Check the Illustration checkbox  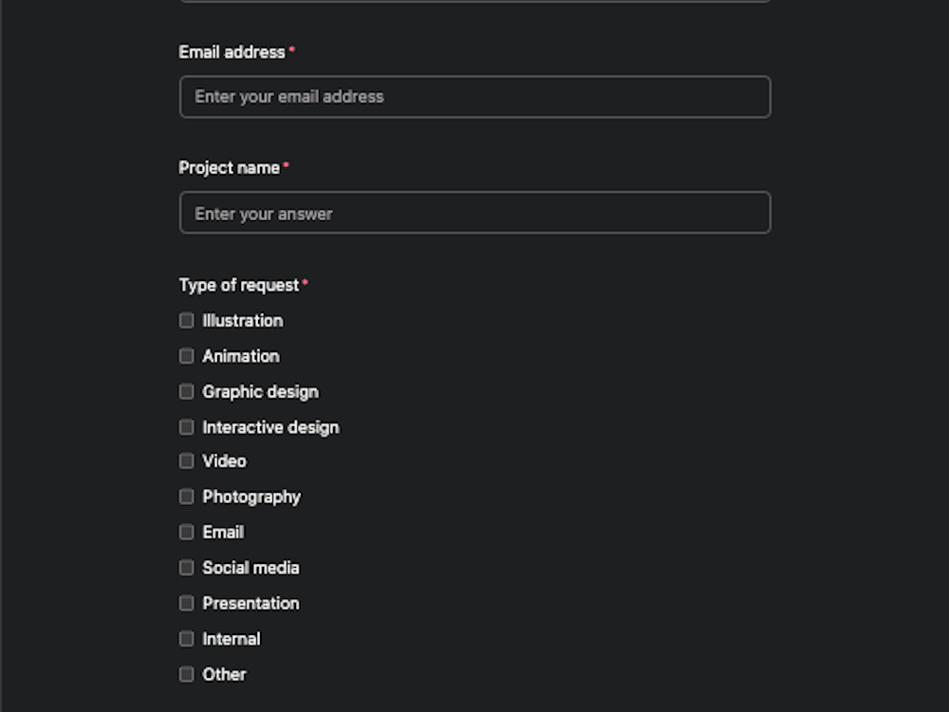click(x=186, y=321)
